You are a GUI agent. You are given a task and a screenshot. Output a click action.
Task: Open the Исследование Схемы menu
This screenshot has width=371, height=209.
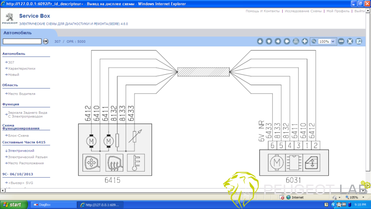tap(303, 11)
